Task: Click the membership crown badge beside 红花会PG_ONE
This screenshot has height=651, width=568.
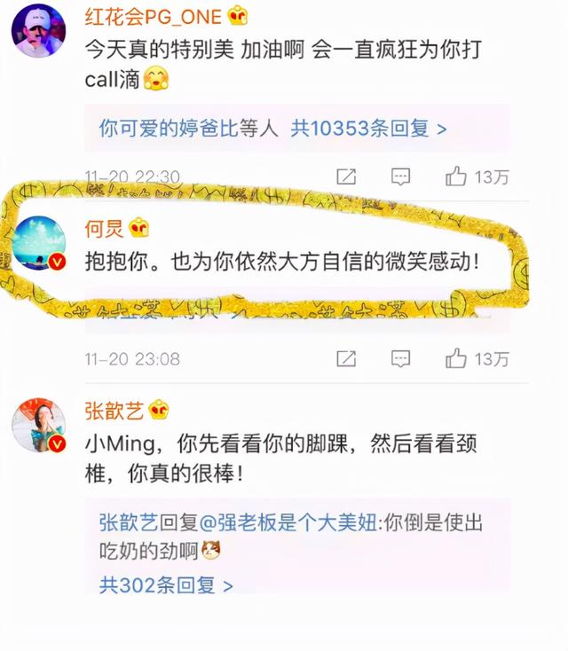Action: point(238,16)
